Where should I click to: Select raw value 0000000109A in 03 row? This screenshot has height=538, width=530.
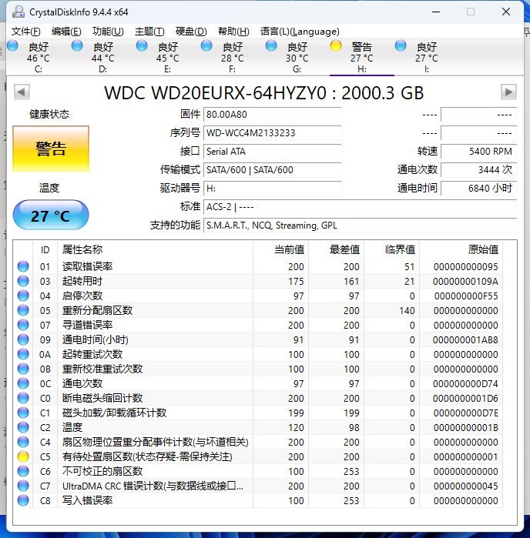tap(465, 282)
